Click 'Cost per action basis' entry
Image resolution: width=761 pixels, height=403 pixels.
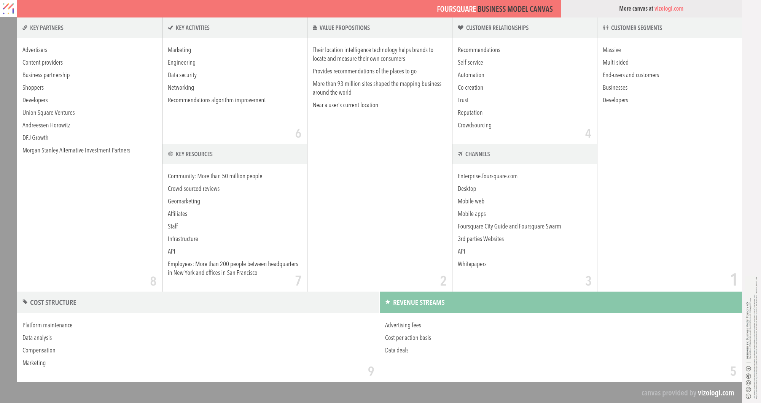(x=408, y=338)
